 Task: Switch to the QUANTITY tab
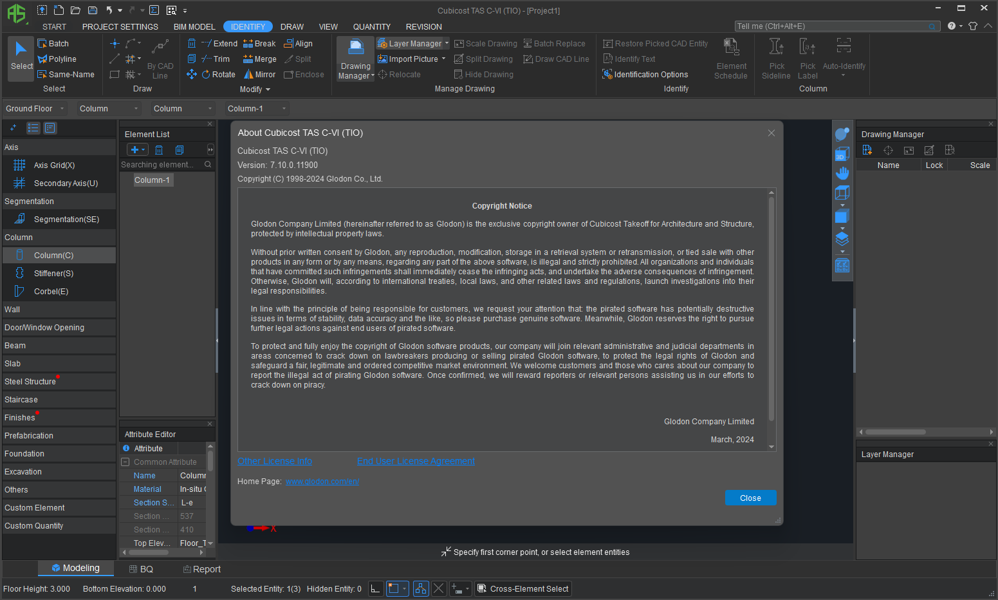coord(372,27)
